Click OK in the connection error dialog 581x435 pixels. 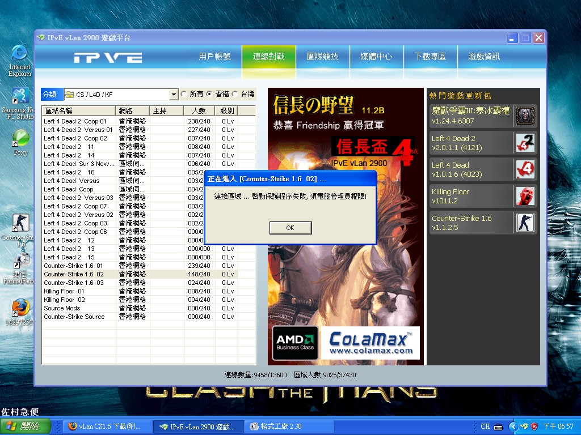tap(290, 228)
